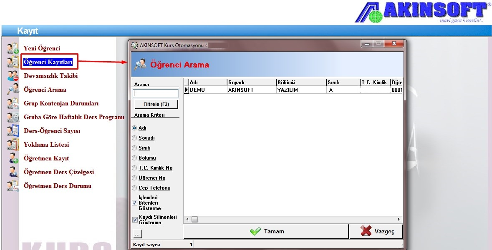The image size is (492, 250).
Task: Select the AKINSOFT surname cell
Action: (252, 90)
